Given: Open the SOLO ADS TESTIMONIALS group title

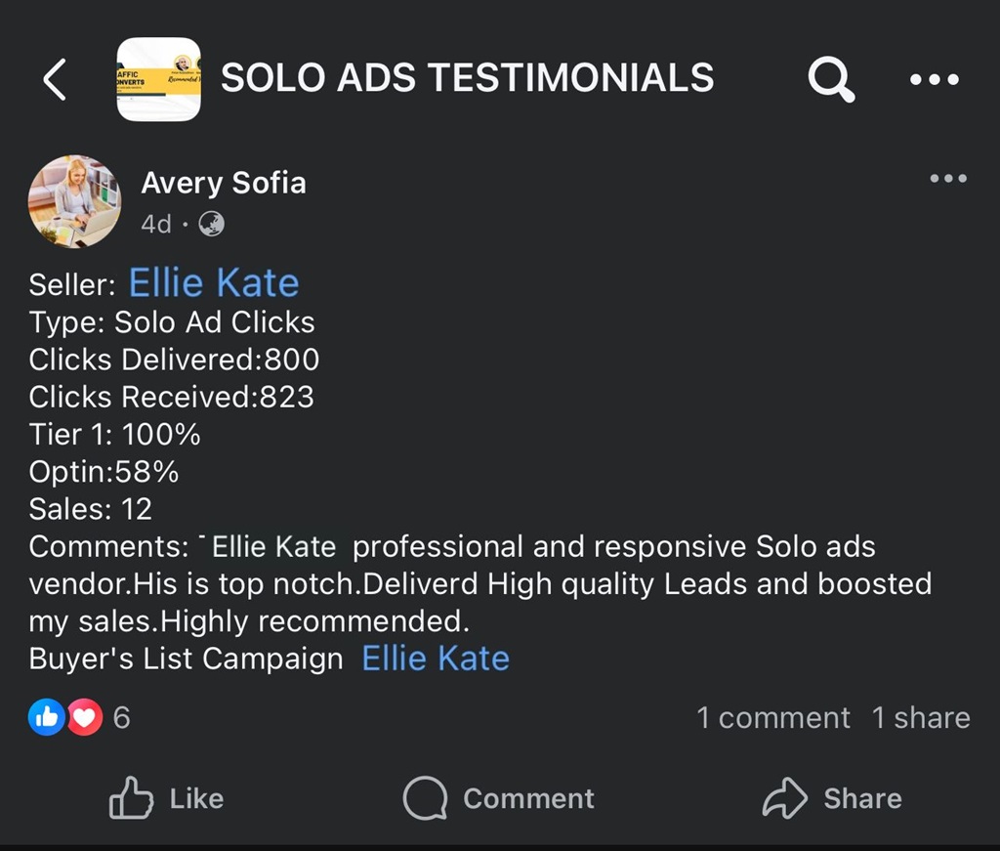Looking at the screenshot, I should tap(467, 78).
